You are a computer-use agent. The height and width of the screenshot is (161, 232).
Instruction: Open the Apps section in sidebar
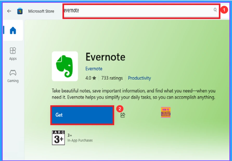pyautogui.click(x=13, y=54)
